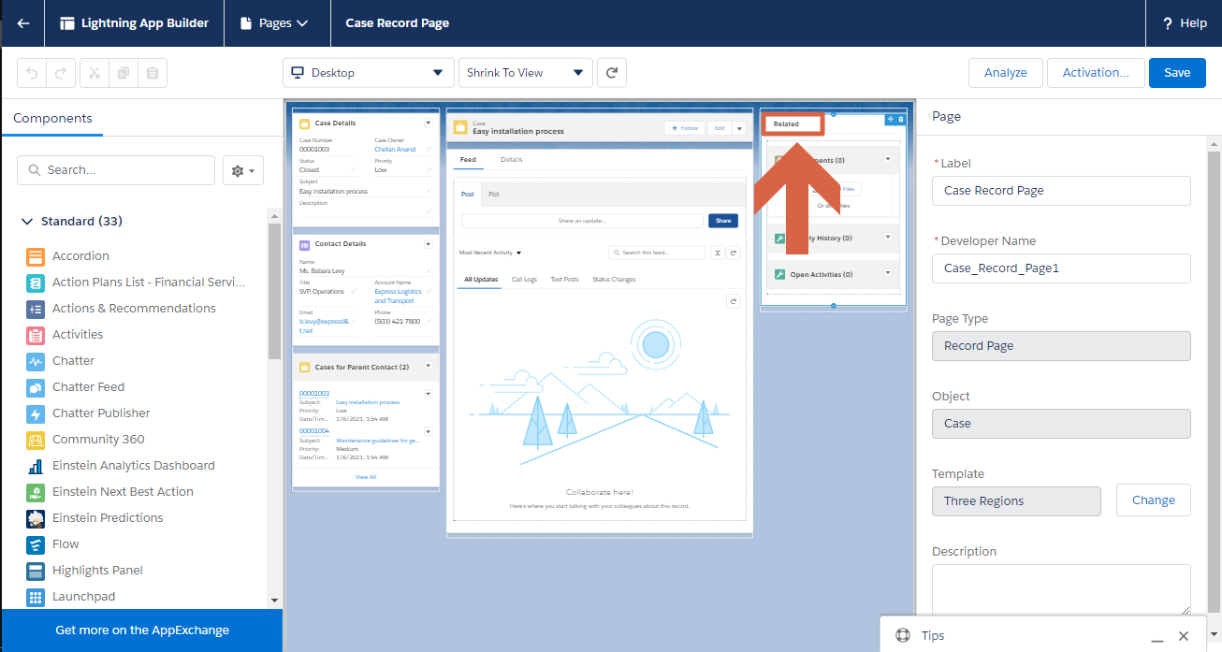This screenshot has width=1222, height=652.
Task: Click the back arrow icon
Action: click(x=23, y=23)
